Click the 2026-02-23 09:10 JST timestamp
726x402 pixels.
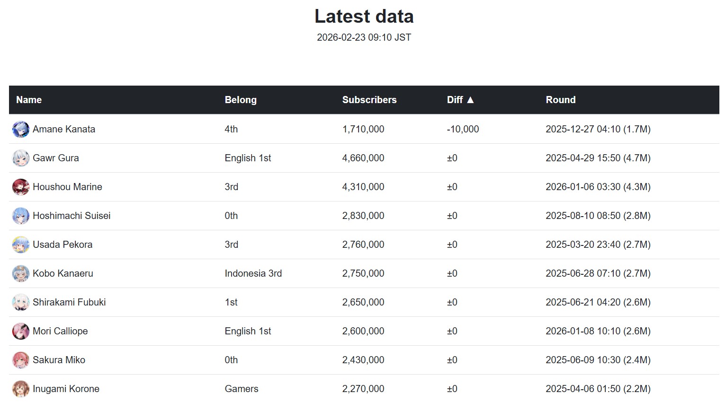pos(364,37)
